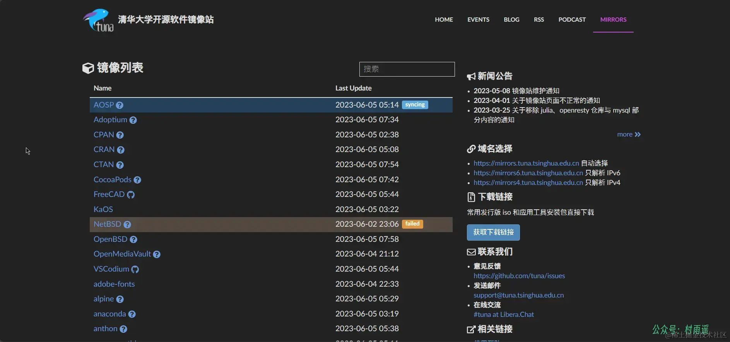
Task: Click the cube icon beside 镜像列表
Action: 88,68
